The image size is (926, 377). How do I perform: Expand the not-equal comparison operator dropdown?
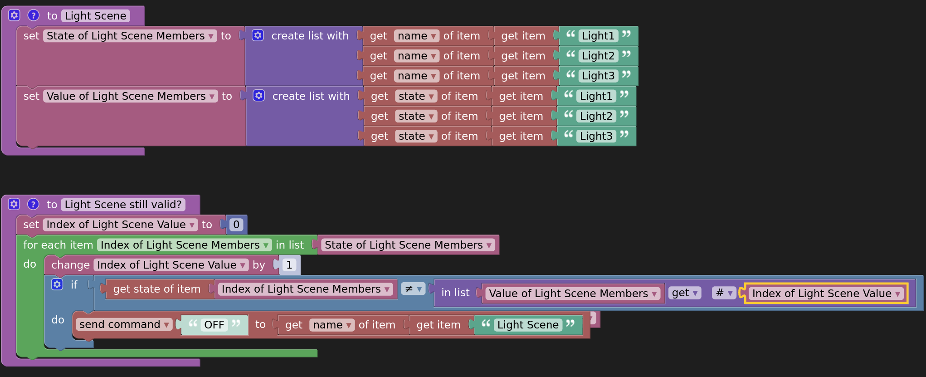coord(413,289)
